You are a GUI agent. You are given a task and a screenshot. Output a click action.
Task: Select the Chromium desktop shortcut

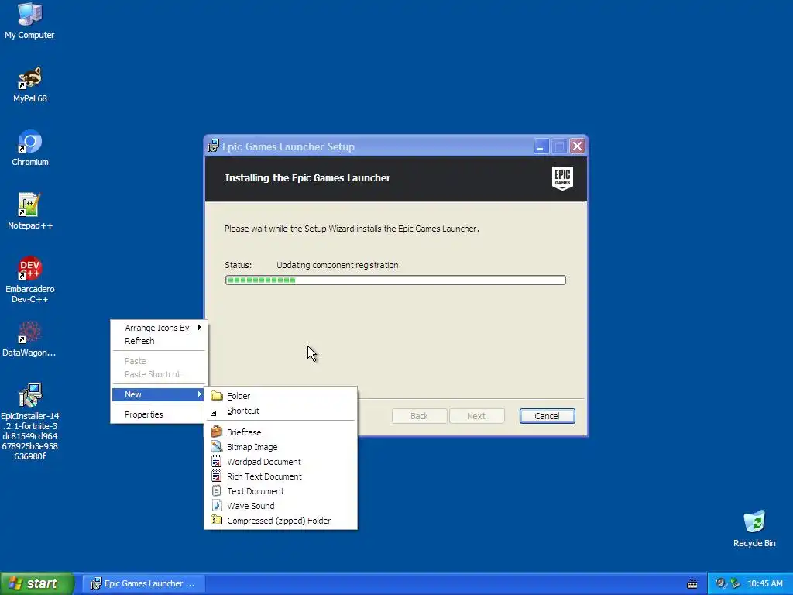pyautogui.click(x=30, y=148)
